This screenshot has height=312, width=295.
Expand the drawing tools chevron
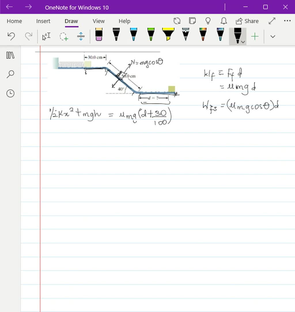[x=273, y=37]
